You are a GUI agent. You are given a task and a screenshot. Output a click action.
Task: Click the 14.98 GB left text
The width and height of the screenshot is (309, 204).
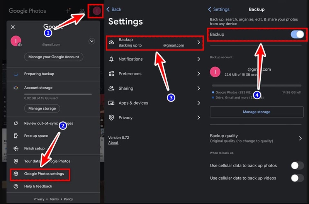pos(292,92)
